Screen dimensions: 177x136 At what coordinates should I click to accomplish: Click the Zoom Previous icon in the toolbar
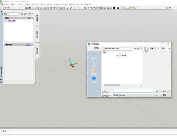click(94, 8)
